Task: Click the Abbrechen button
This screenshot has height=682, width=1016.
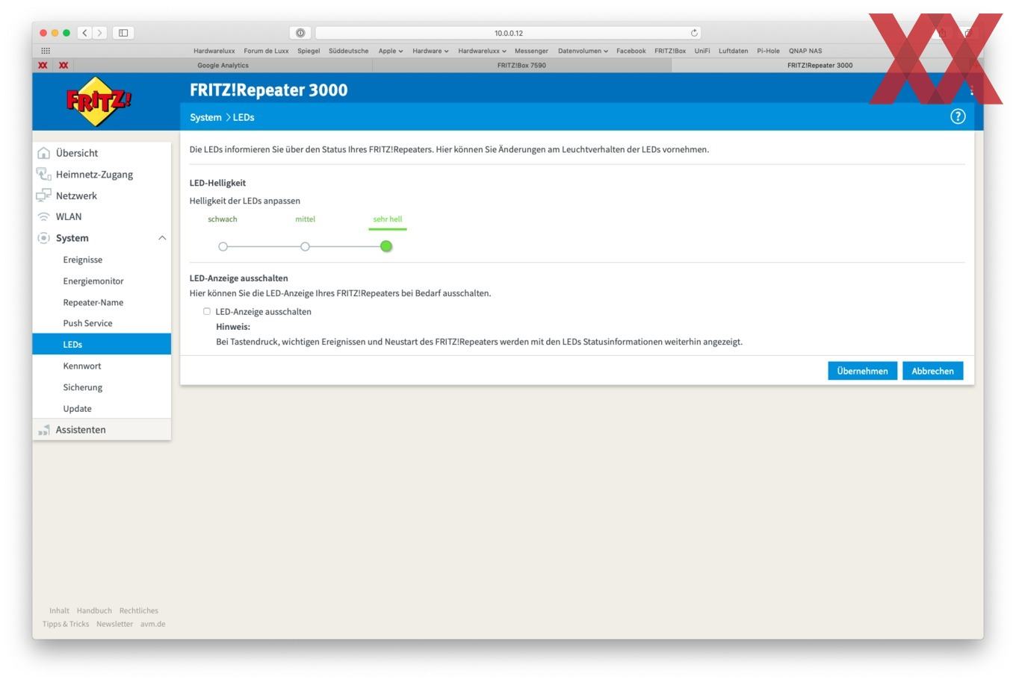Action: 932,371
